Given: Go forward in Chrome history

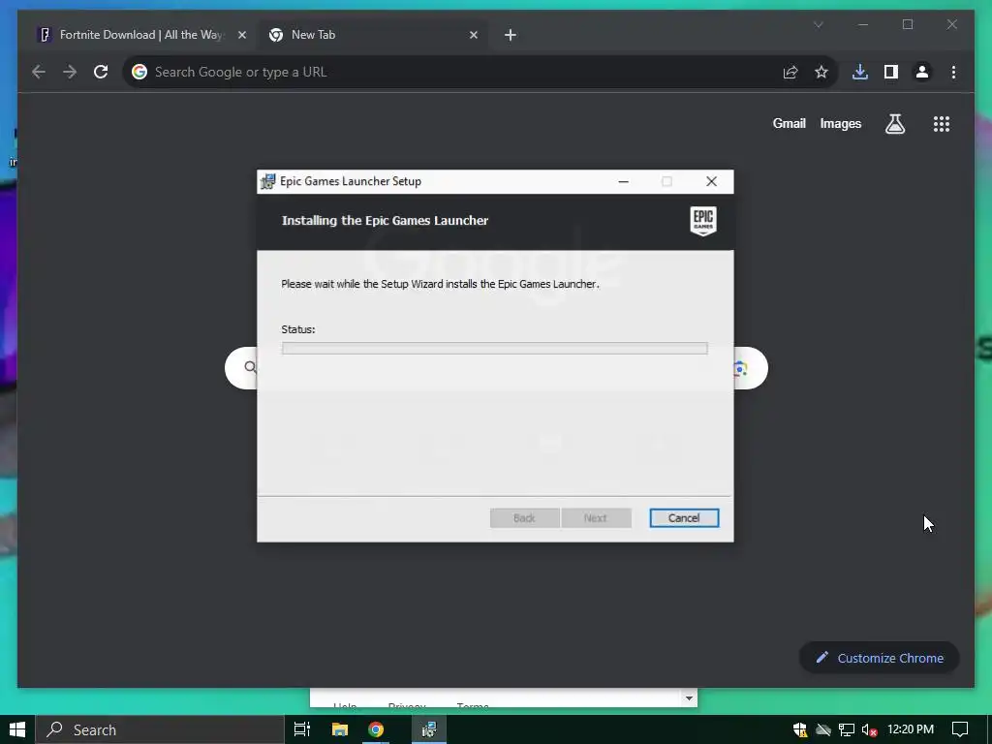Looking at the screenshot, I should point(70,72).
